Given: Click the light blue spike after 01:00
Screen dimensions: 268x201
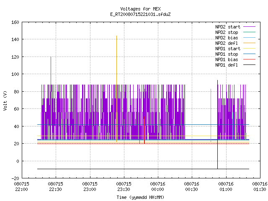Looking at the screenshot, I should 233,112.
